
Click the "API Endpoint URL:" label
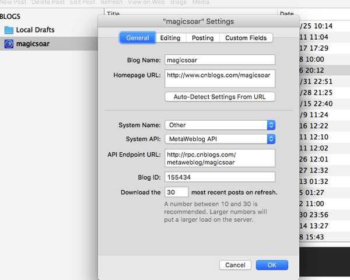pos(134,155)
